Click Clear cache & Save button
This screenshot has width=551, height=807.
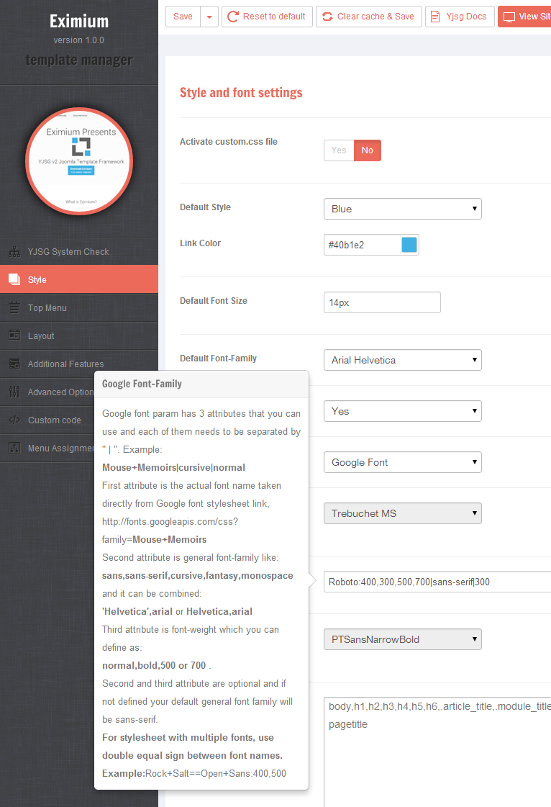[x=369, y=17]
